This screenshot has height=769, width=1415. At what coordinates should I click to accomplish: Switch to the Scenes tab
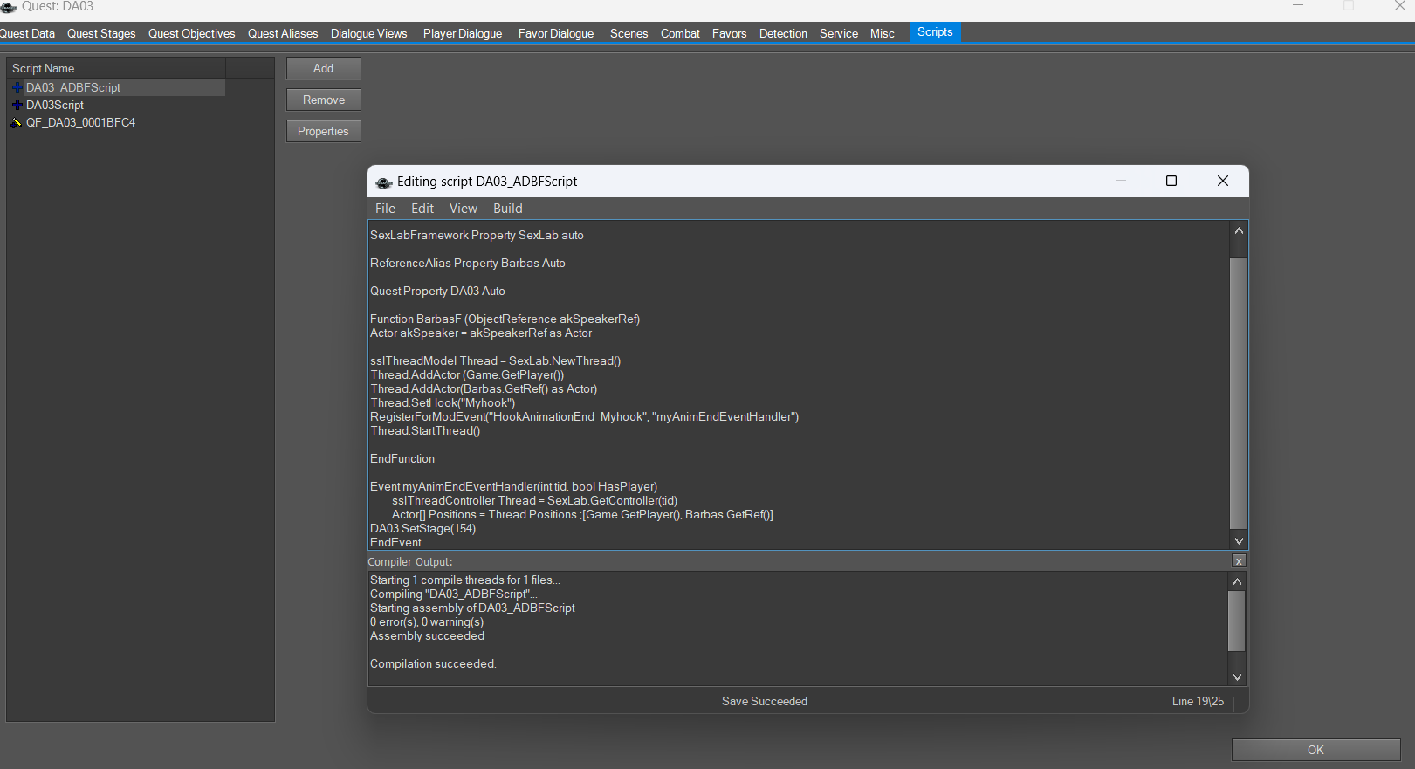tap(629, 33)
